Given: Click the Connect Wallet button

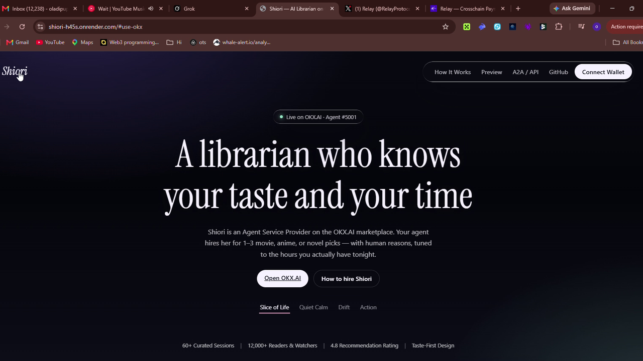Looking at the screenshot, I should [603, 72].
